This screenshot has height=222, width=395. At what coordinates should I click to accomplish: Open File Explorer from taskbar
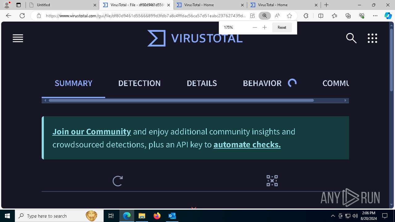142,216
